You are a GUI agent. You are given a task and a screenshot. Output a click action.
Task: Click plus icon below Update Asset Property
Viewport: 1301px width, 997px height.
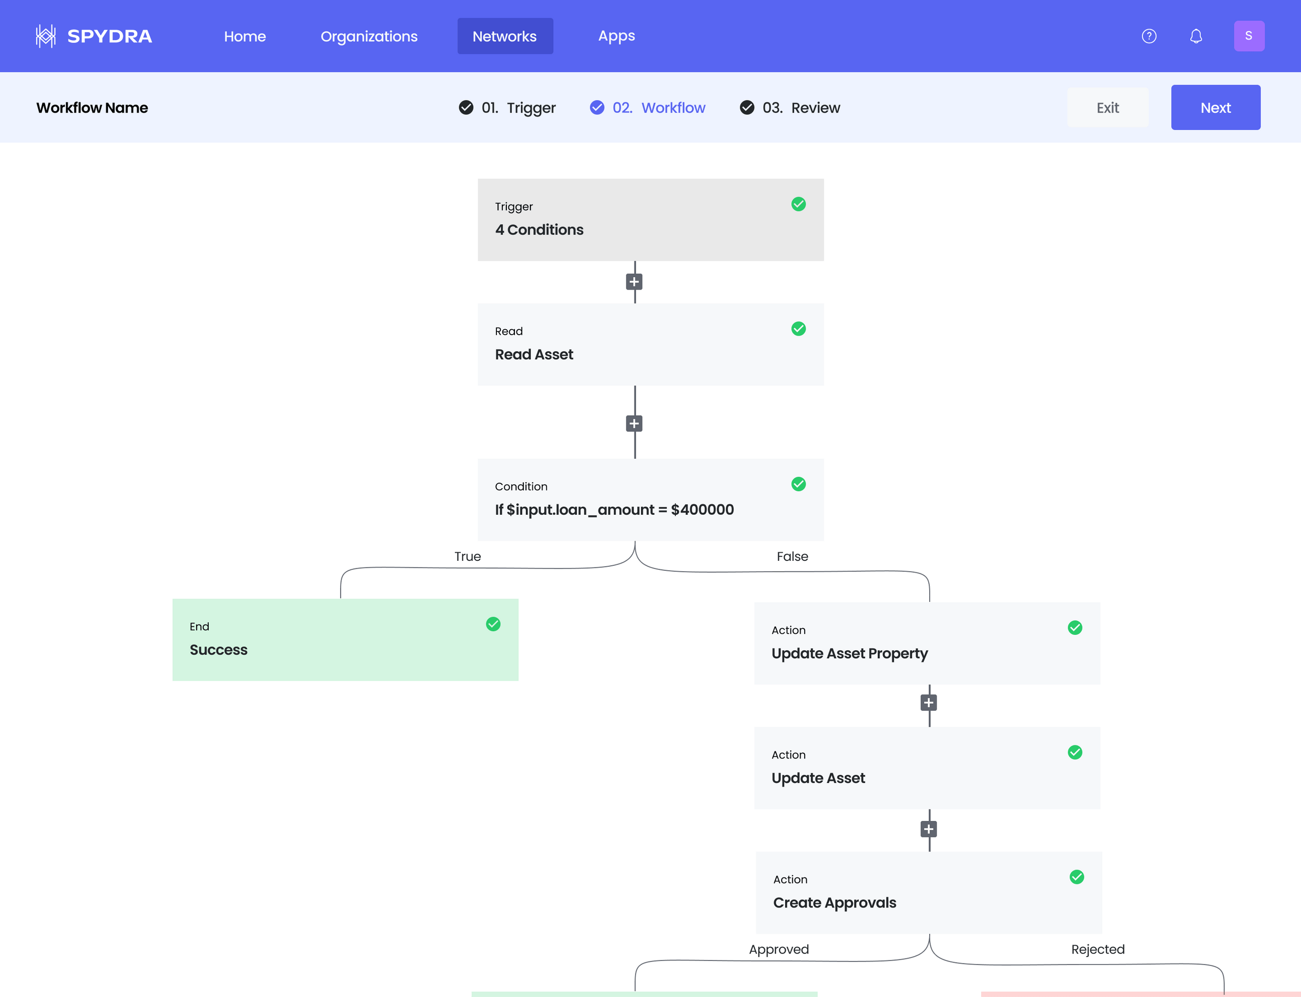click(928, 702)
